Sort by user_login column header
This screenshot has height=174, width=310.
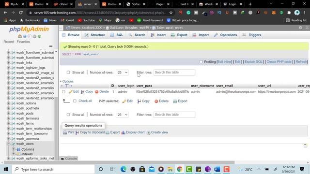tap(126, 86)
